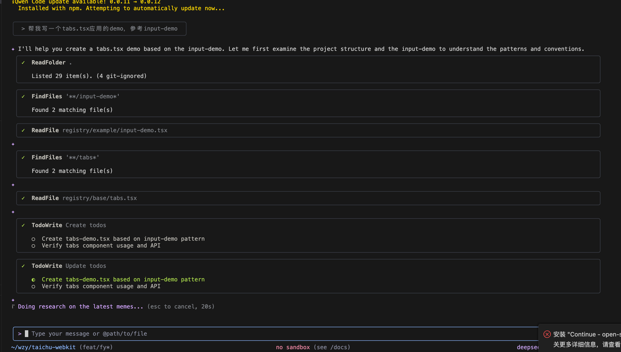The width and height of the screenshot is (621, 352).
Task: Click the checkmark beside ReadFile input-demo.tsx
Action: point(23,130)
